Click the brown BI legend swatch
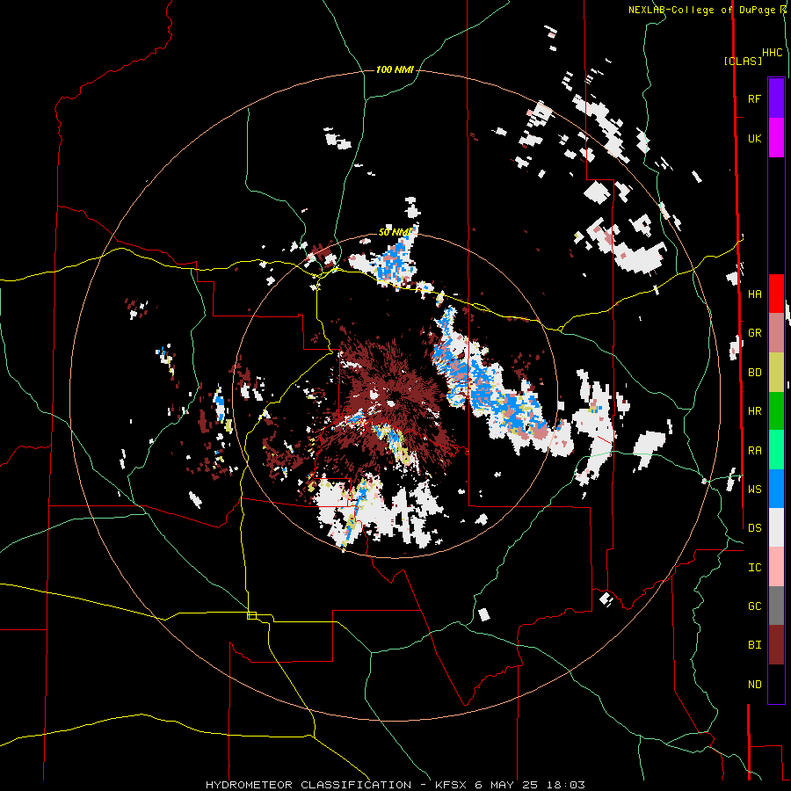This screenshot has width=791, height=791. (776, 645)
